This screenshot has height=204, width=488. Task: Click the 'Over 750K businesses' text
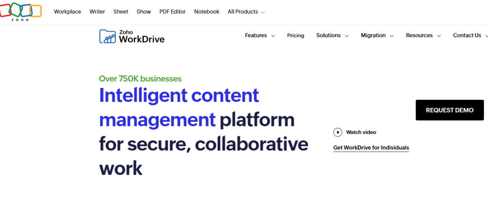pos(140,78)
